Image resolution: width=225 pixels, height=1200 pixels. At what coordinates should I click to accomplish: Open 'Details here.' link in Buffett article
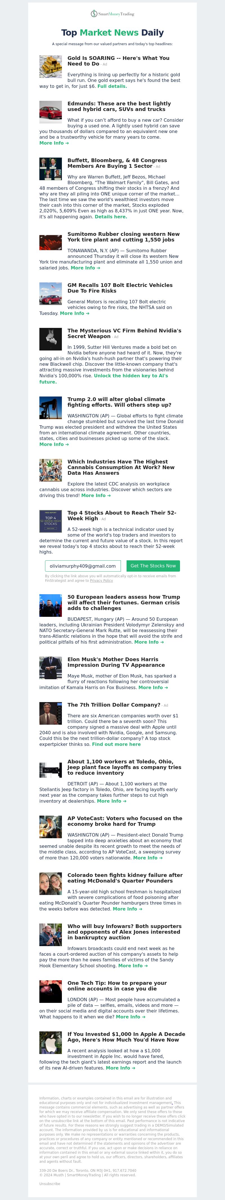point(111,217)
